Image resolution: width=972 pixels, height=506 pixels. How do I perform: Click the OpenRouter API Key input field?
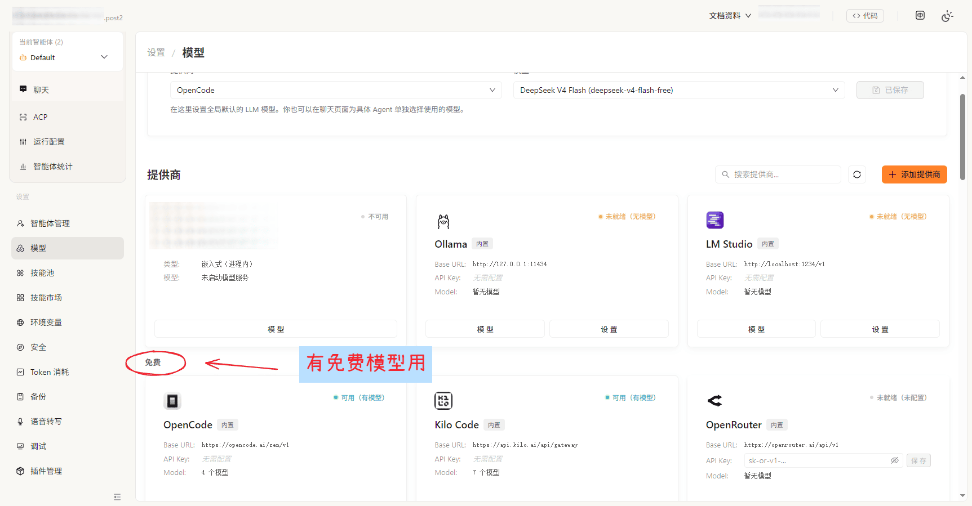tap(823, 460)
